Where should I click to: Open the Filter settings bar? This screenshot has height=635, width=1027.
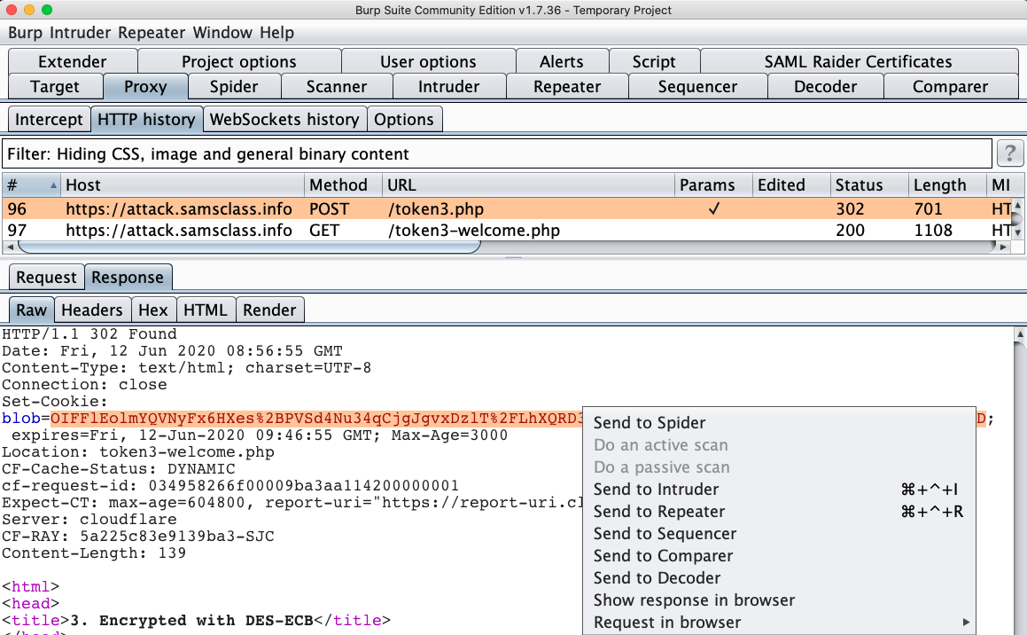point(496,153)
